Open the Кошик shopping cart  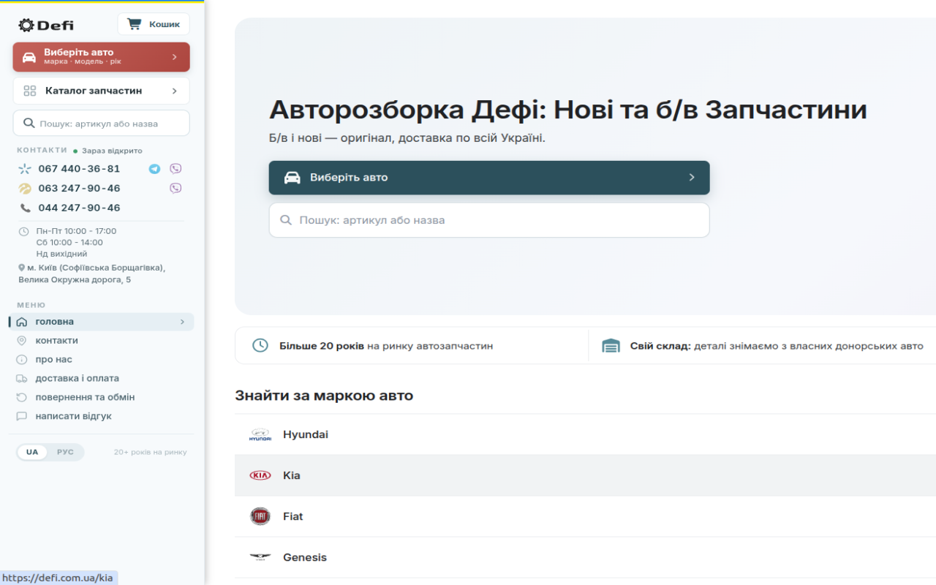point(154,24)
